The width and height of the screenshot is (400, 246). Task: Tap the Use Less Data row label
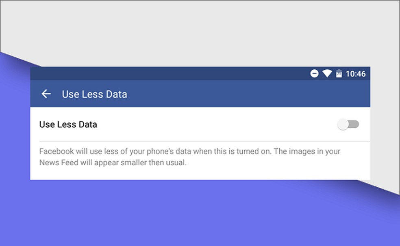point(68,124)
